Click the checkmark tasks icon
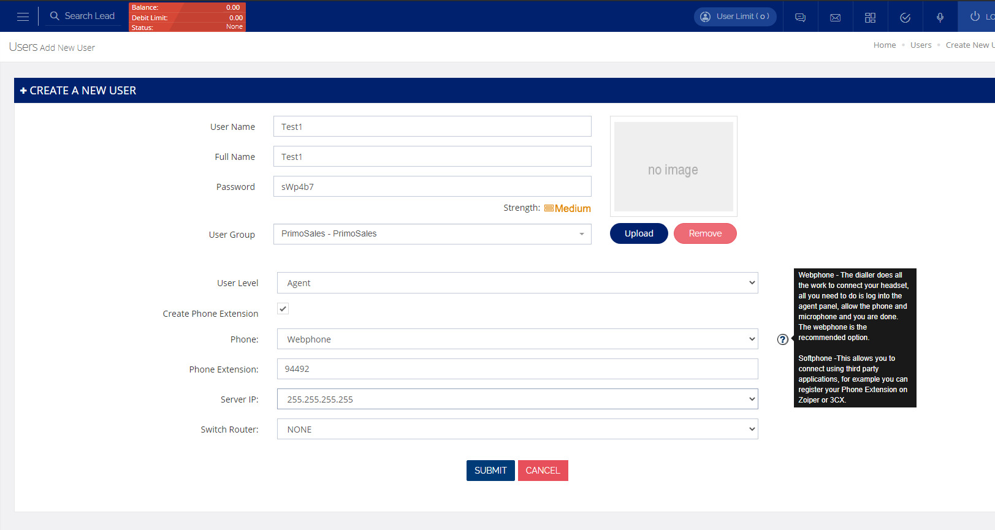The width and height of the screenshot is (995, 530). click(x=905, y=17)
